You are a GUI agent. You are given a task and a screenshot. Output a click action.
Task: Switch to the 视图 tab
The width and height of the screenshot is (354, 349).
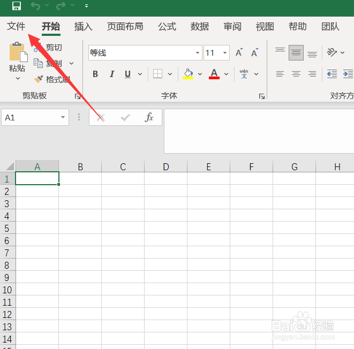click(x=265, y=26)
